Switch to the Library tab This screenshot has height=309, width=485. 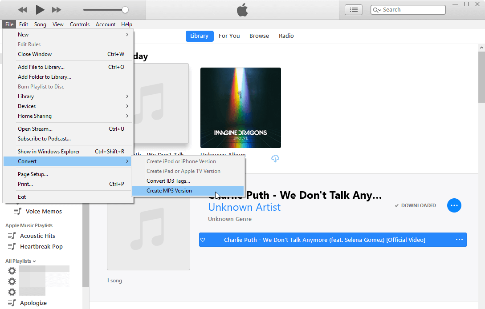coord(200,36)
